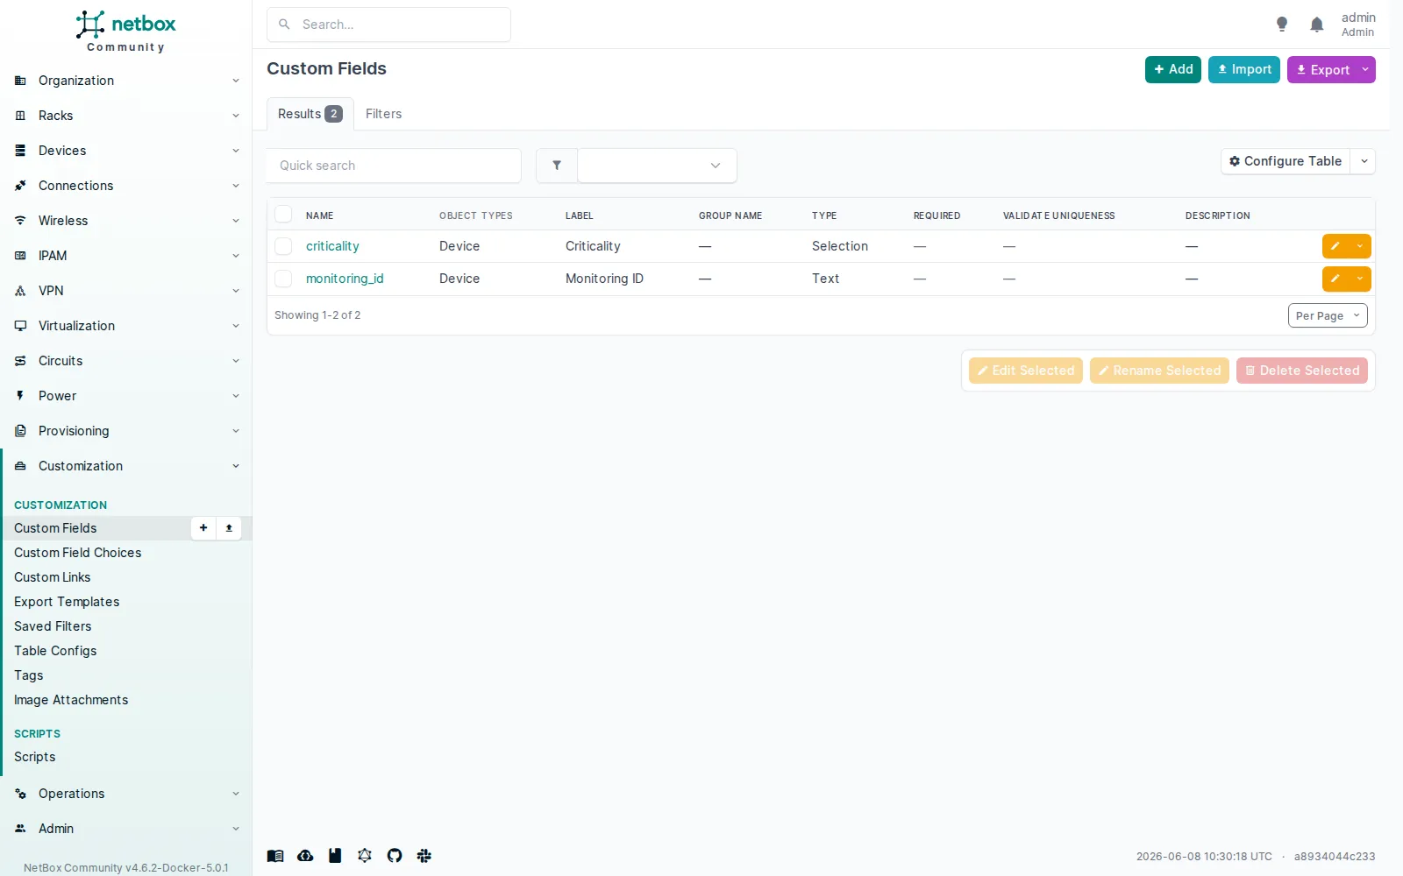Click the VPN icon in sidebar
This screenshot has width=1403, height=876.
[x=20, y=291]
